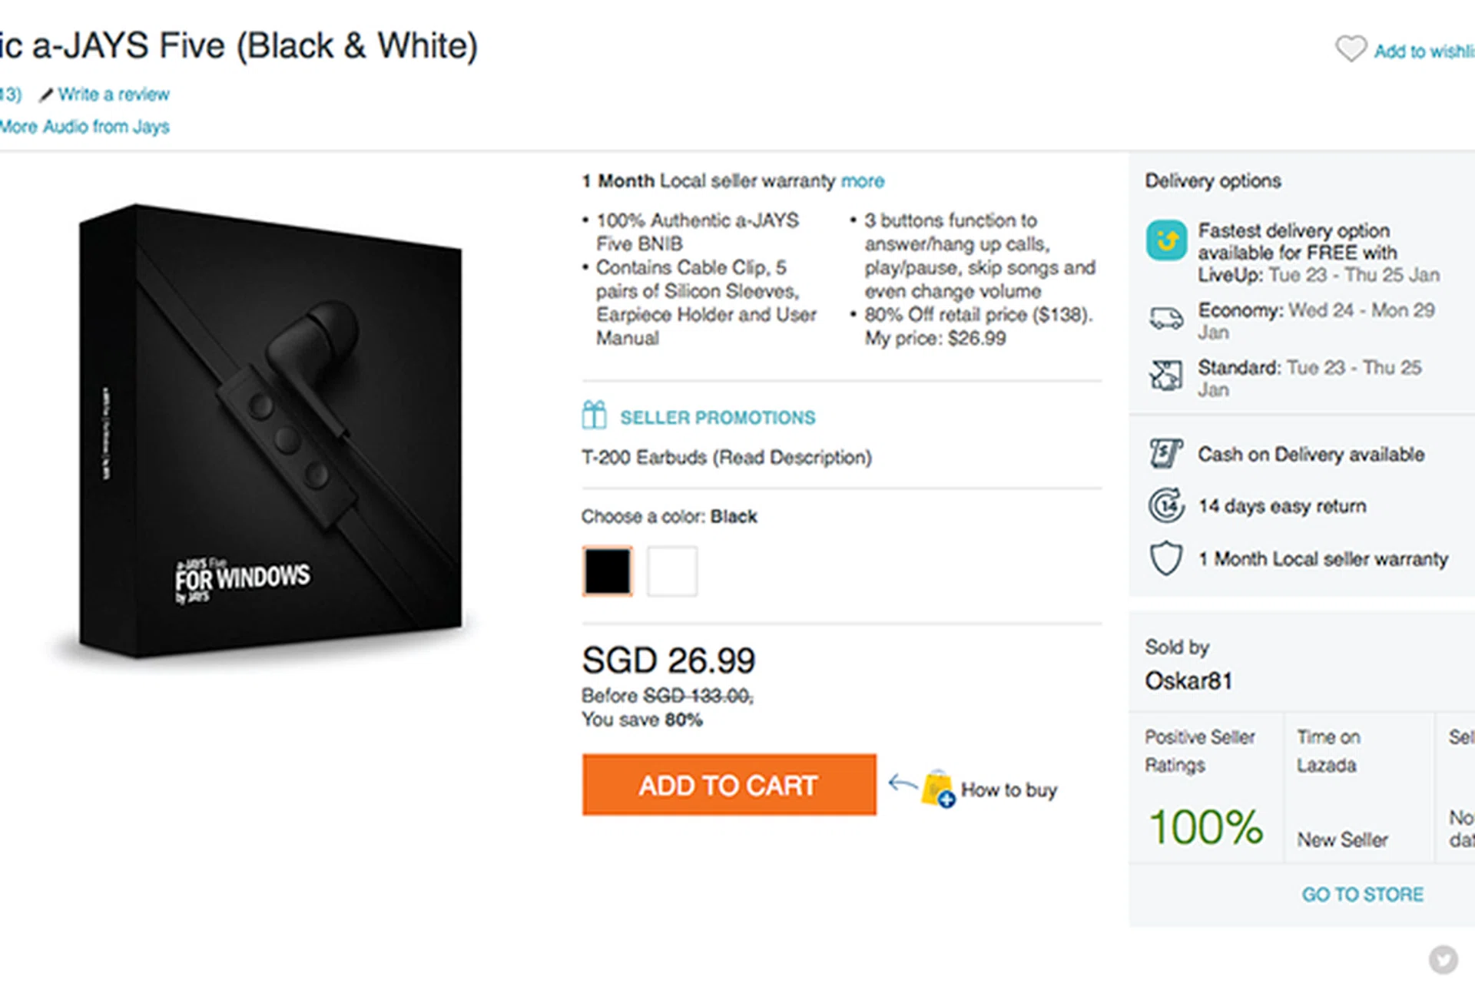Viewport: 1475px width, 983px height.
Task: Click the Economy delivery truck icon
Action: click(1166, 317)
